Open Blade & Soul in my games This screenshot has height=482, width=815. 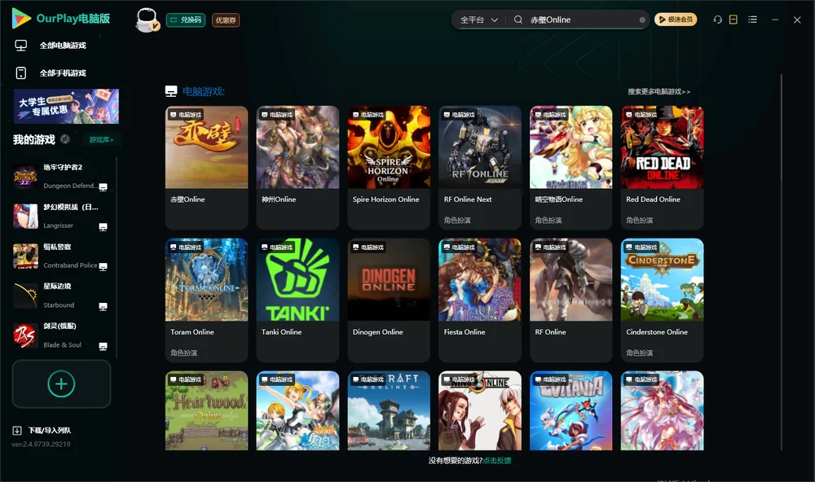point(60,335)
